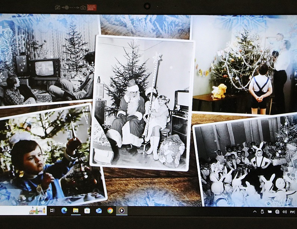Select the photo of children in bunny costumes
The width and height of the screenshot is (297, 229).
246,160
